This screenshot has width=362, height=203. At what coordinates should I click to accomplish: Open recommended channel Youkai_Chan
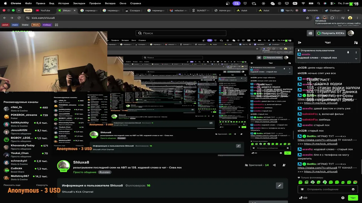coord(25,155)
